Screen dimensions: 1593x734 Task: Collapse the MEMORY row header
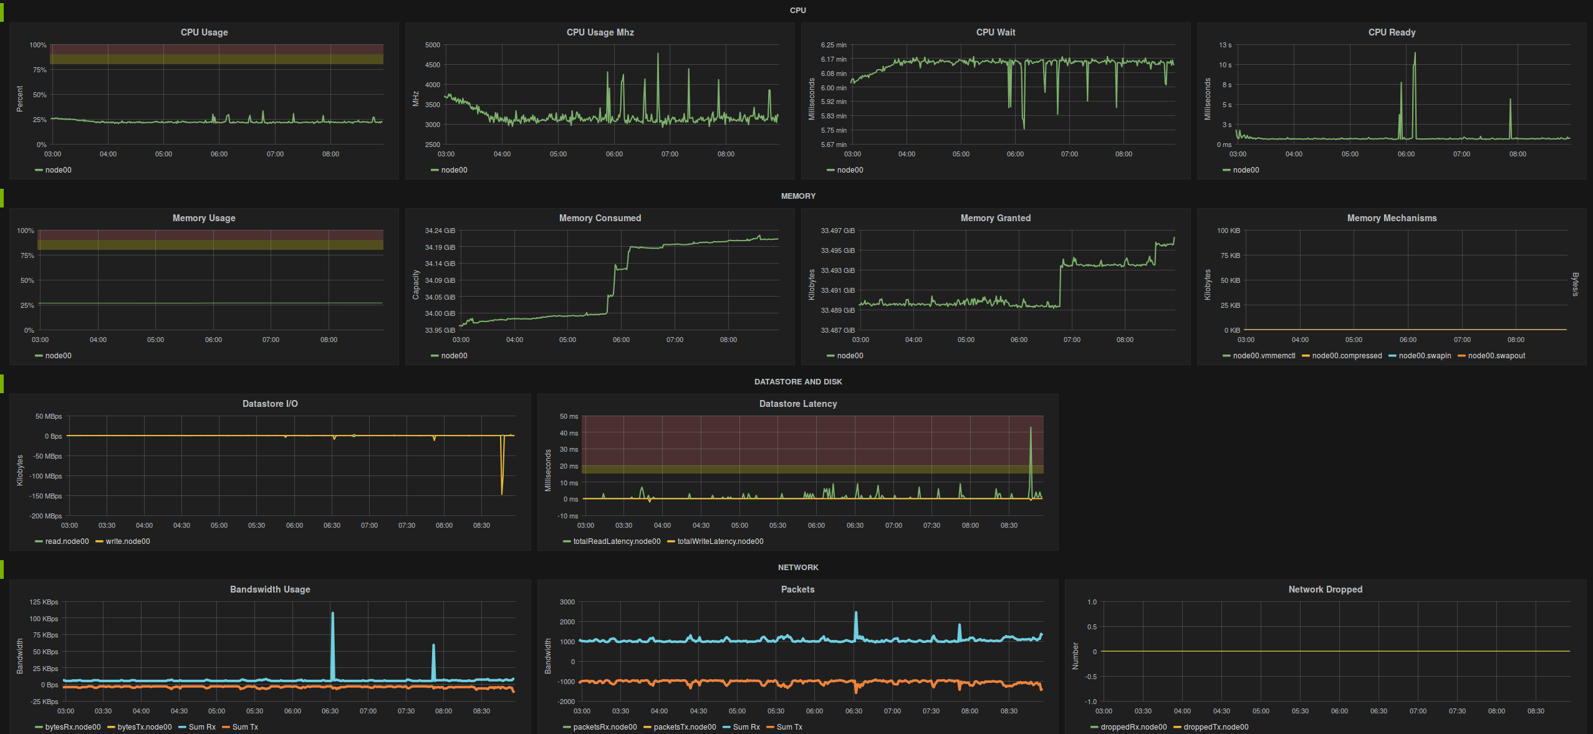(x=797, y=196)
